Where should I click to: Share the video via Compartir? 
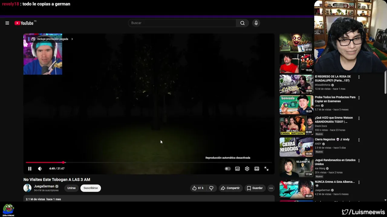point(230,188)
